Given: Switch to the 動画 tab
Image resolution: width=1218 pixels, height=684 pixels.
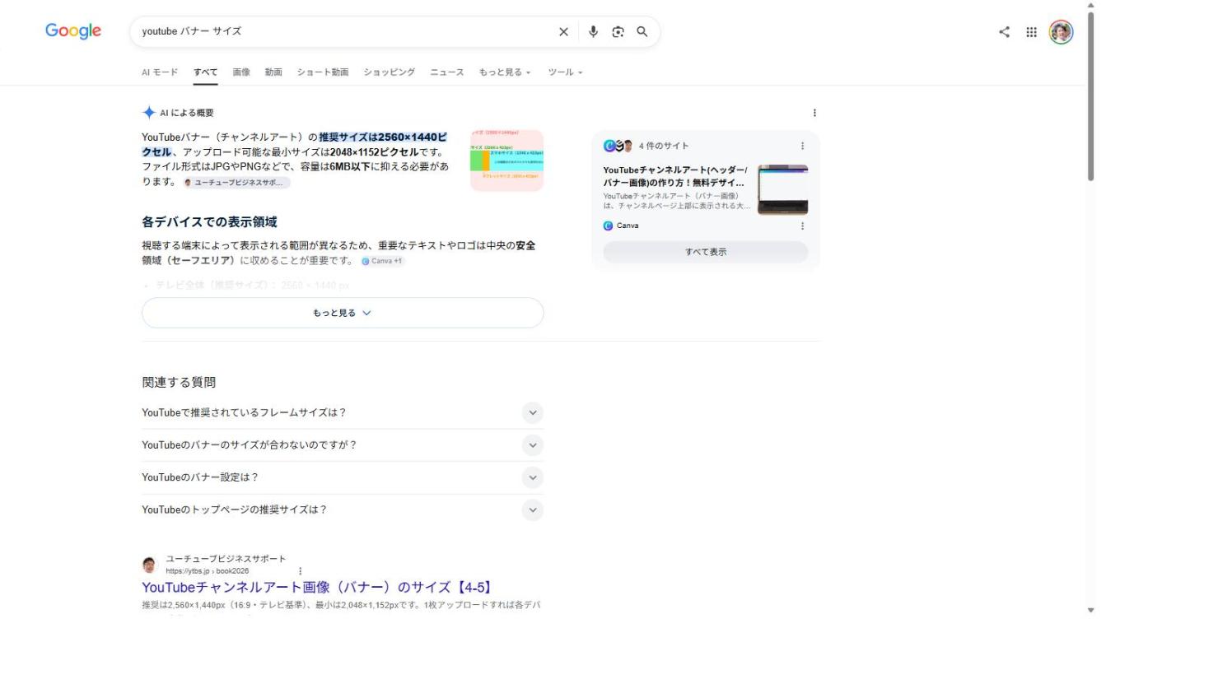Looking at the screenshot, I should pos(273,72).
